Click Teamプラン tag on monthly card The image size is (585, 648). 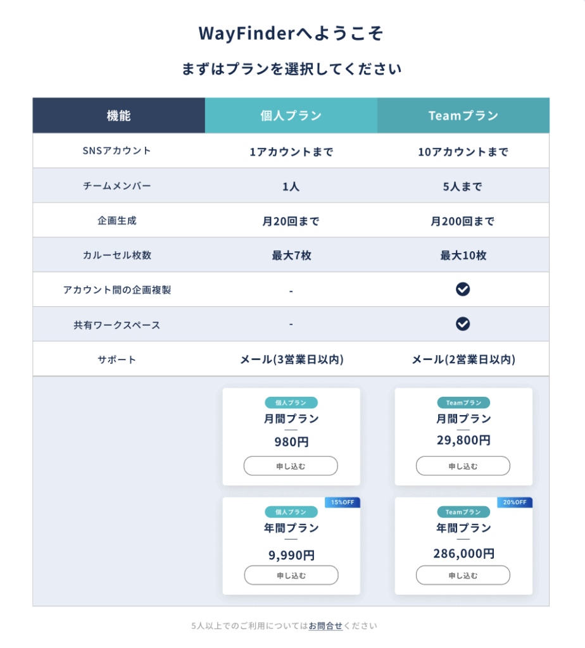(x=463, y=402)
